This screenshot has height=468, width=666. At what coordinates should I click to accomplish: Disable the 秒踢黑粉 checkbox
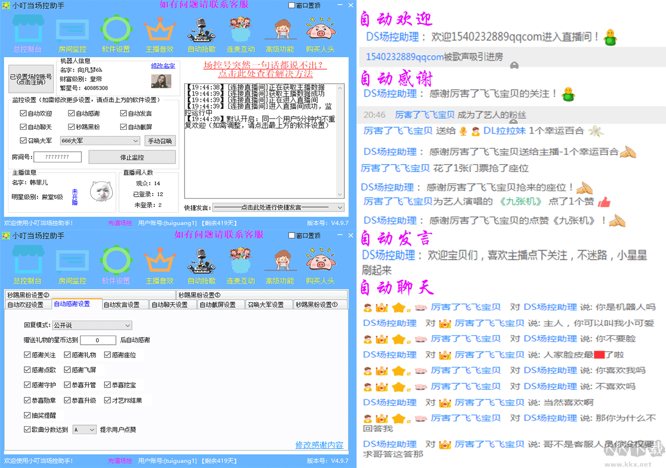tap(71, 127)
